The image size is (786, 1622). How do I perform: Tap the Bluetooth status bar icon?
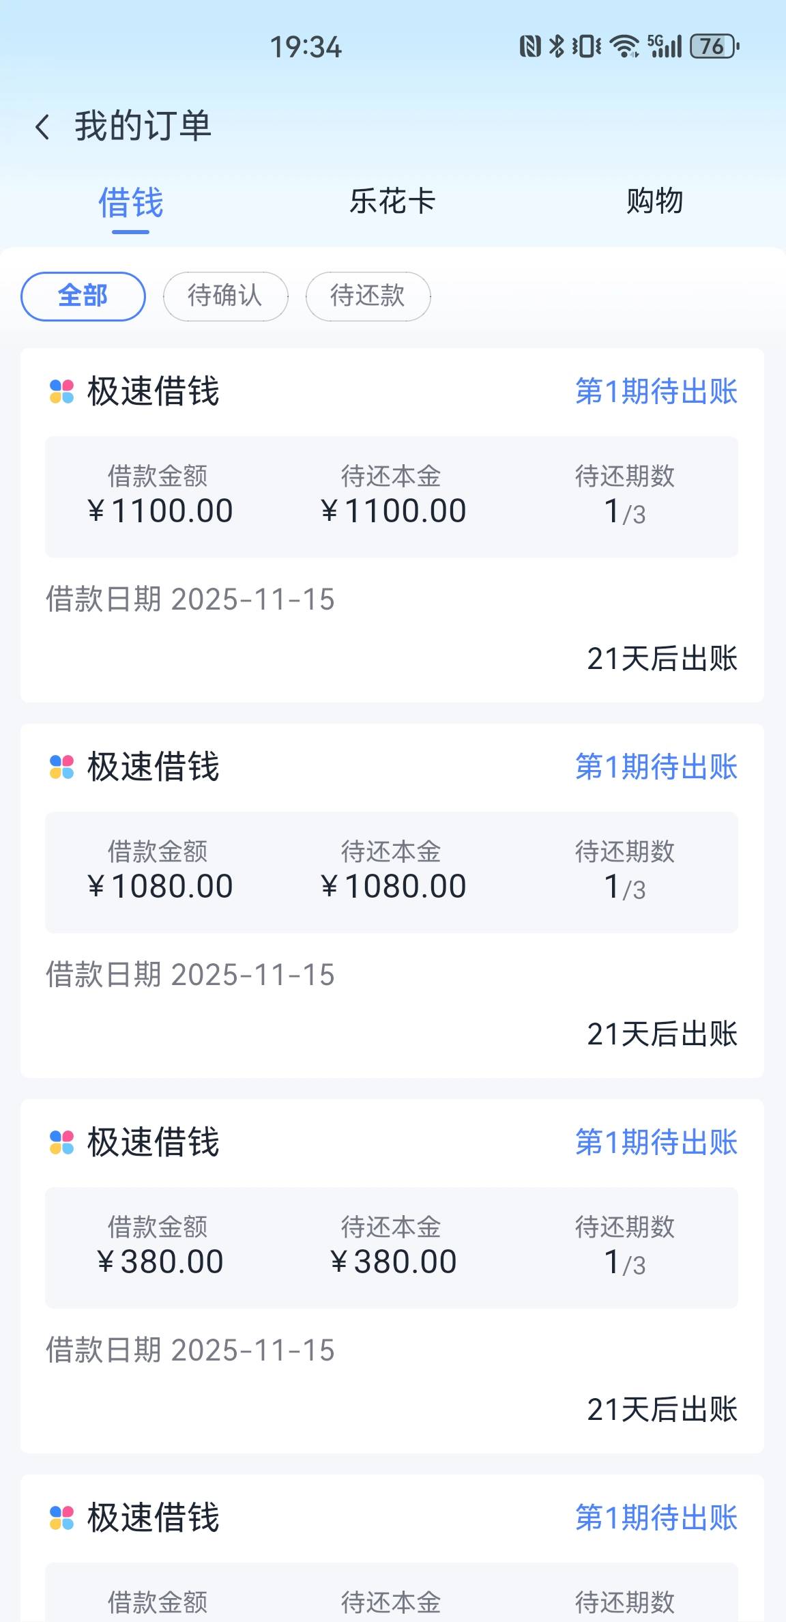[x=557, y=46]
